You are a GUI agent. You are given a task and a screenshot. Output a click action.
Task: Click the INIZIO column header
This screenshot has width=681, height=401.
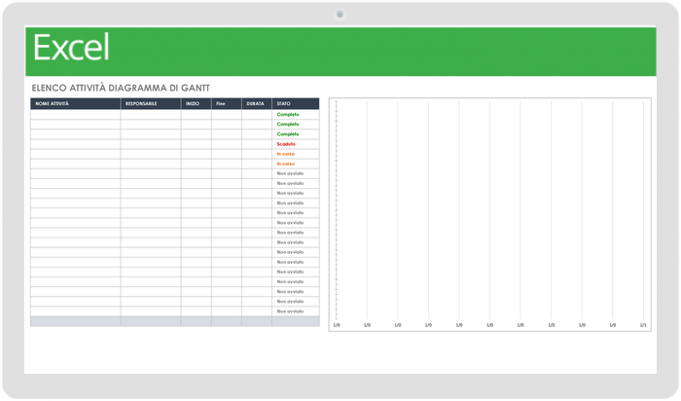[x=196, y=104]
